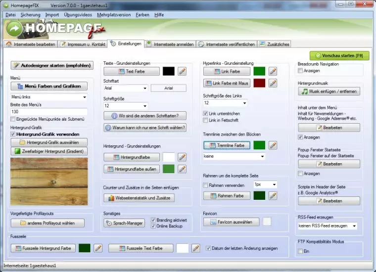
Task: Click the music note icon on Musik einfügen
Action: pos(305,91)
